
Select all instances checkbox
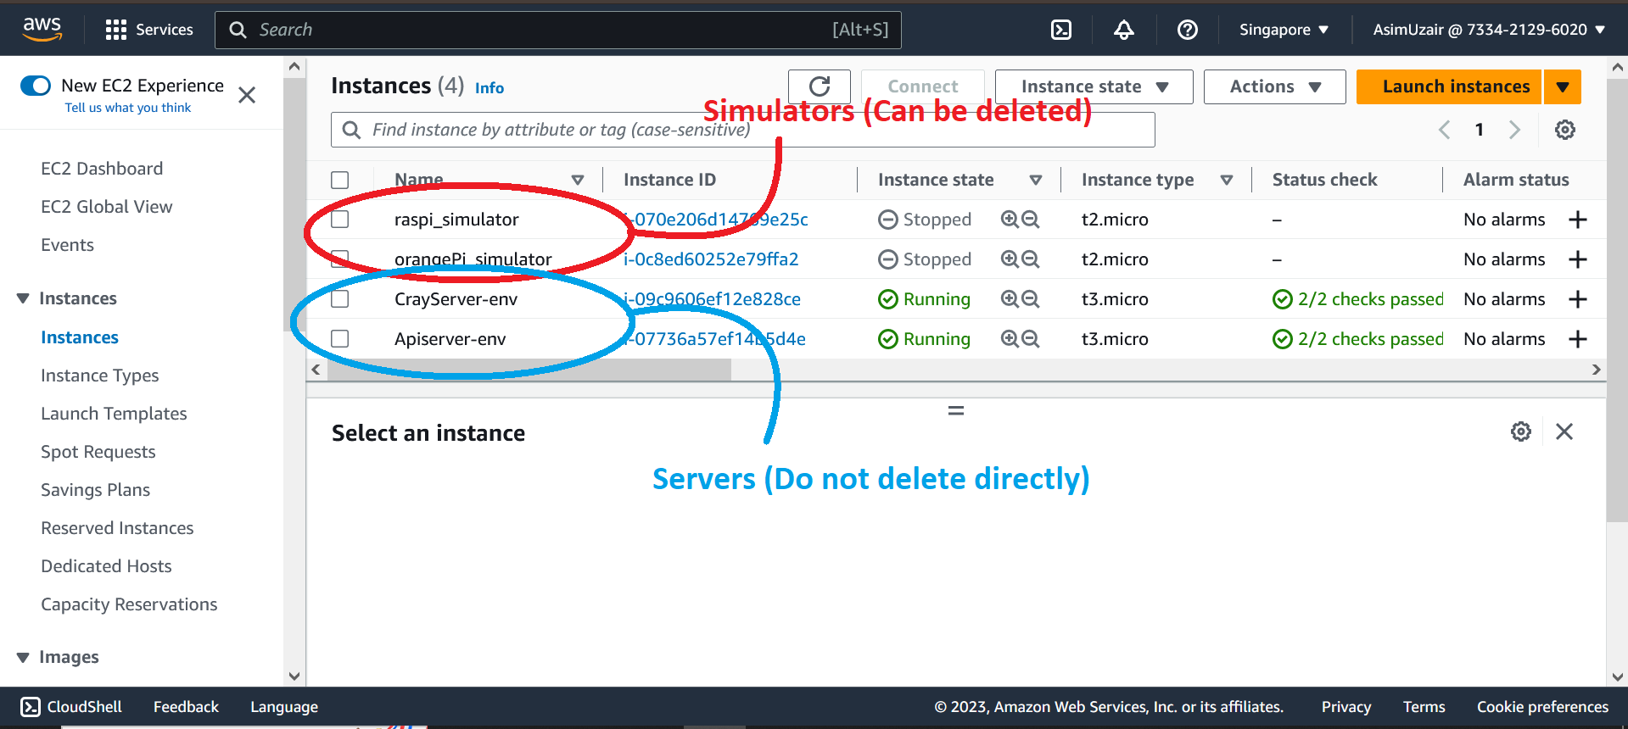click(340, 180)
